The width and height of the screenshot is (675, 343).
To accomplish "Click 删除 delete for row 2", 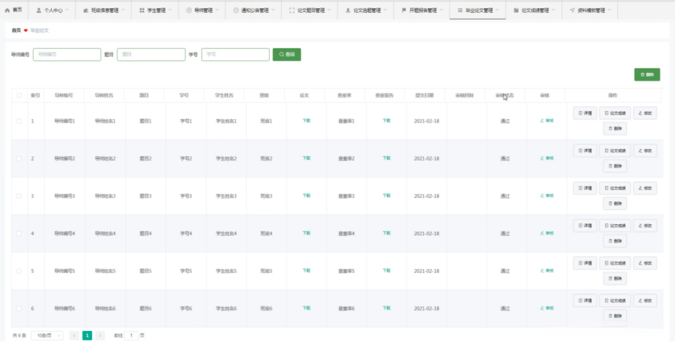I will 615,166.
